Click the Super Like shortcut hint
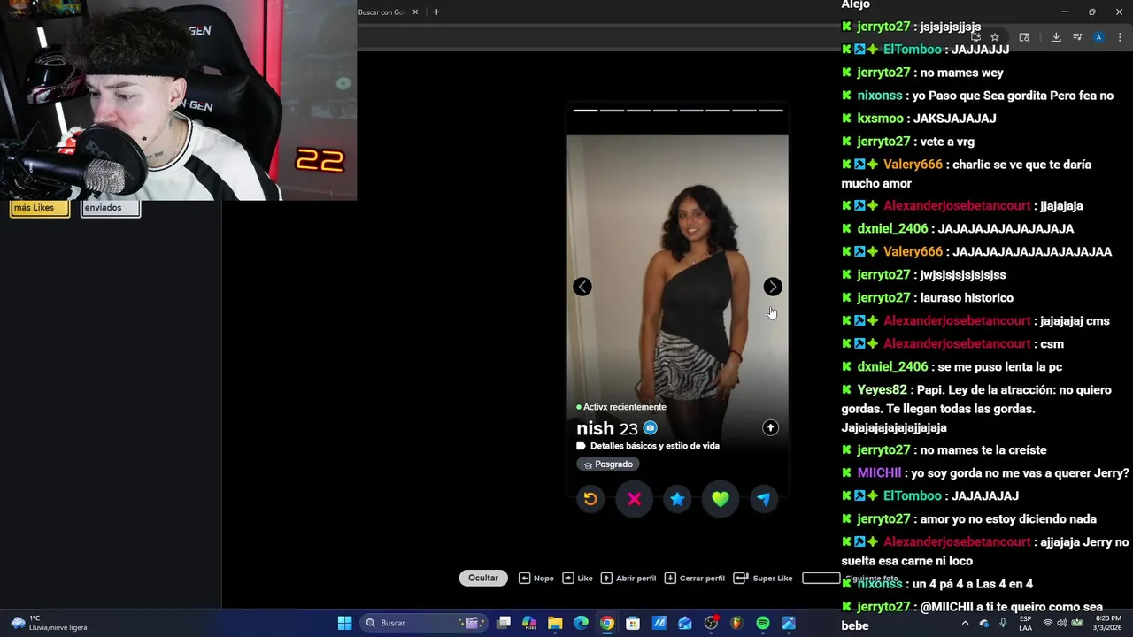The height and width of the screenshot is (637, 1133). pos(763,578)
